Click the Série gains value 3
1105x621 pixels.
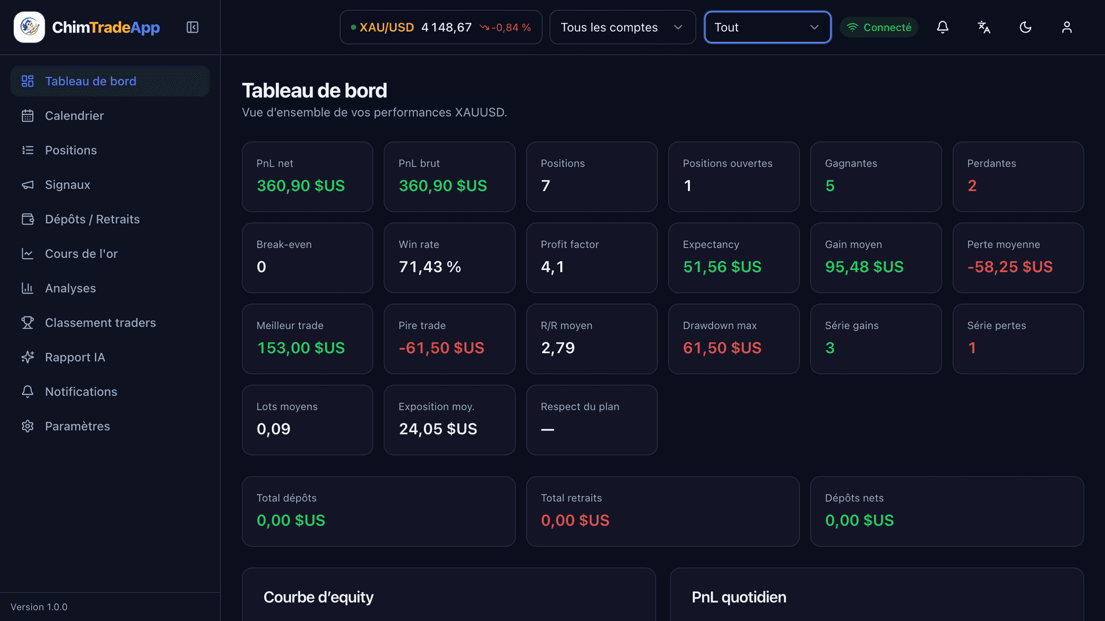point(830,348)
